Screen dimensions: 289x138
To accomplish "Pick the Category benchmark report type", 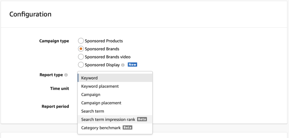I will pyautogui.click(x=101, y=128).
